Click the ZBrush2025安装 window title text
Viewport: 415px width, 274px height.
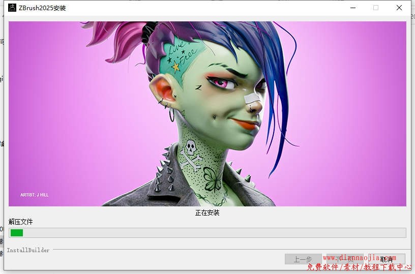pyautogui.click(x=42, y=8)
